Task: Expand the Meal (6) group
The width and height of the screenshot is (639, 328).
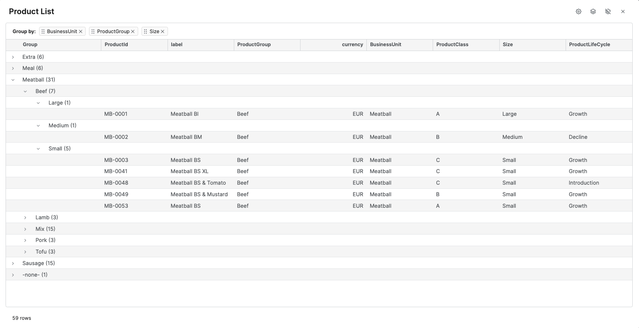Action: [13, 68]
